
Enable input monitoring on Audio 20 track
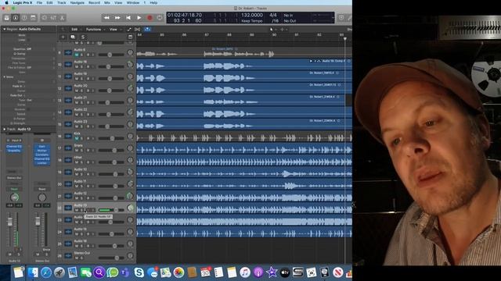point(92,91)
